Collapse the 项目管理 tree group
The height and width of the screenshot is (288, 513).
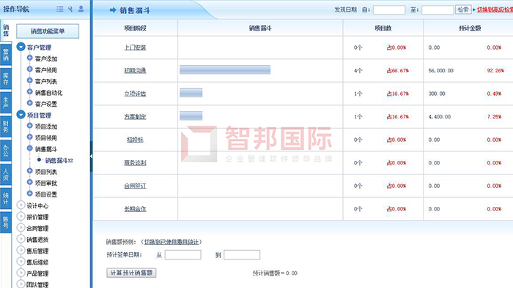(21, 115)
